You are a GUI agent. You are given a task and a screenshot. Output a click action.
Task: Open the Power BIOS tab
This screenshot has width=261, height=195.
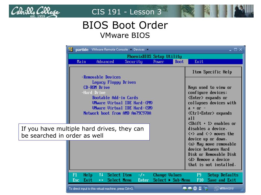pos(159,62)
